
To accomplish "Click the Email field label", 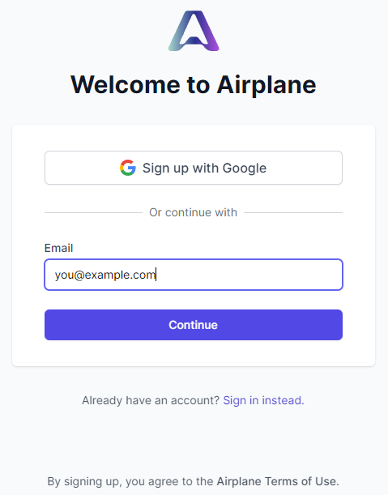I will 58,248.
